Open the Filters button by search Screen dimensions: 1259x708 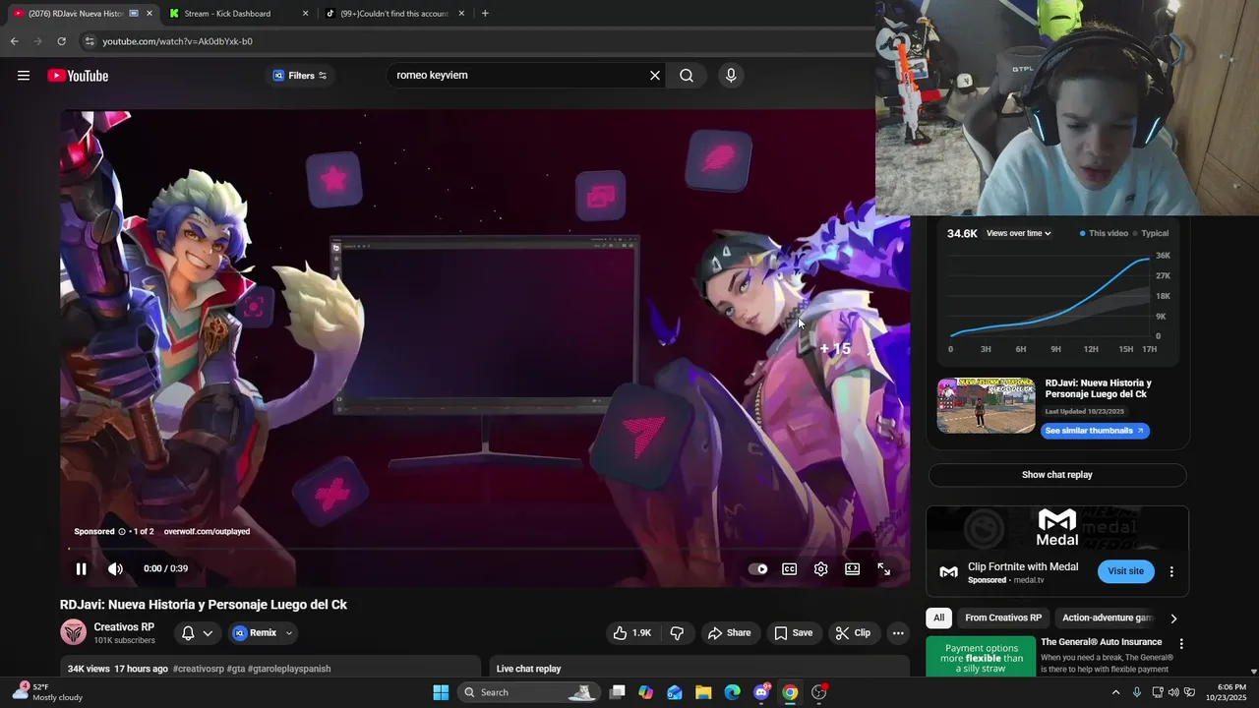(x=300, y=76)
